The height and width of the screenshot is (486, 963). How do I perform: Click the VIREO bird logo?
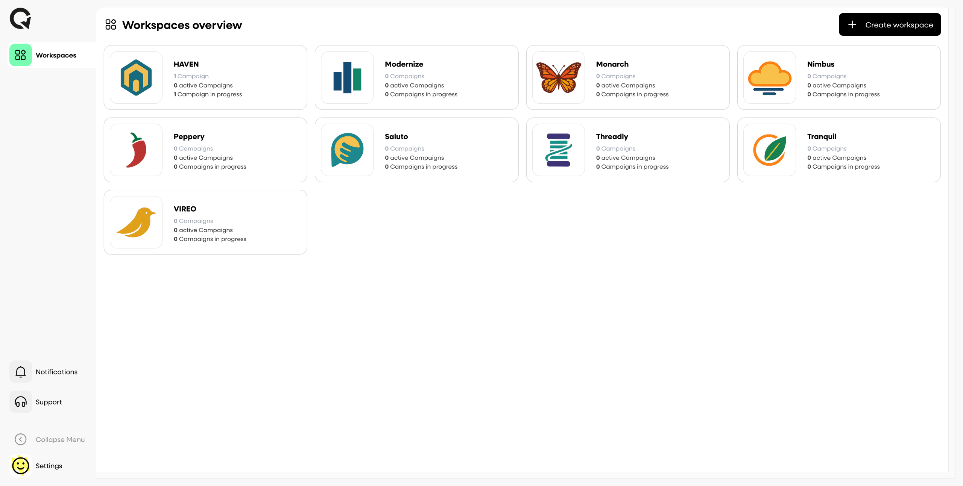coord(136,222)
